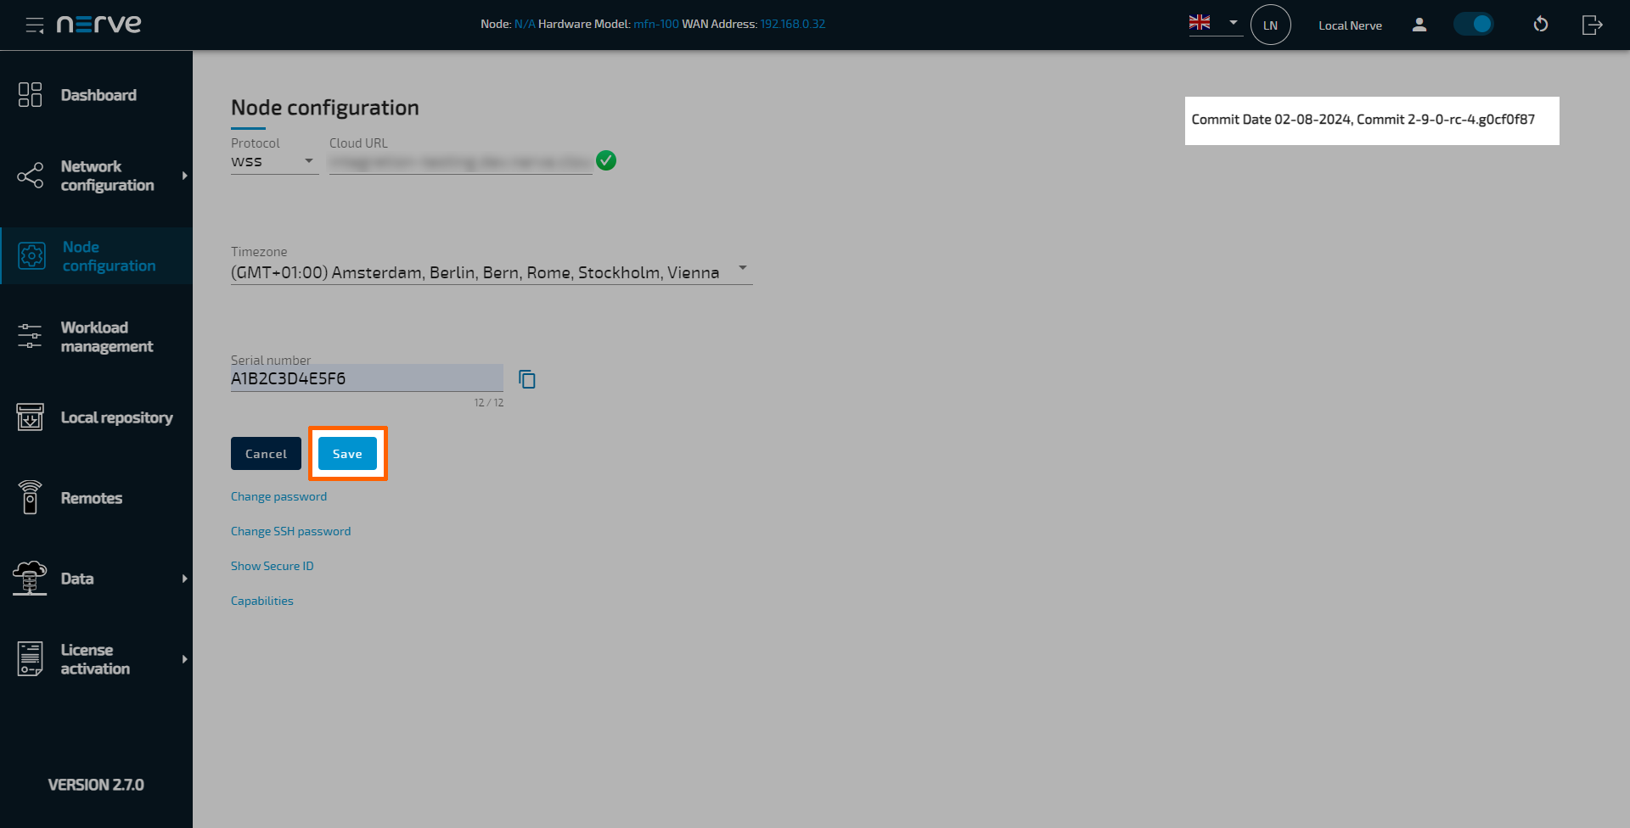This screenshot has width=1630, height=828.
Task: Open the Dashboard grid icon
Action: (x=31, y=95)
